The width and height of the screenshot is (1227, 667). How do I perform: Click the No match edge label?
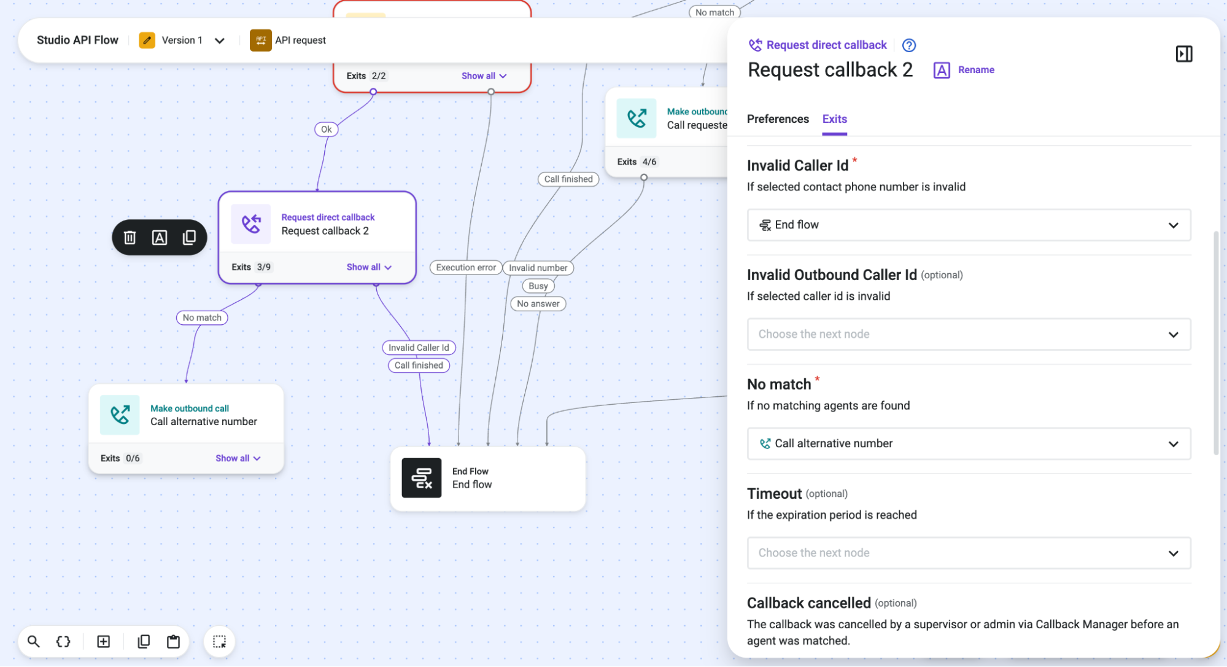pyautogui.click(x=202, y=318)
